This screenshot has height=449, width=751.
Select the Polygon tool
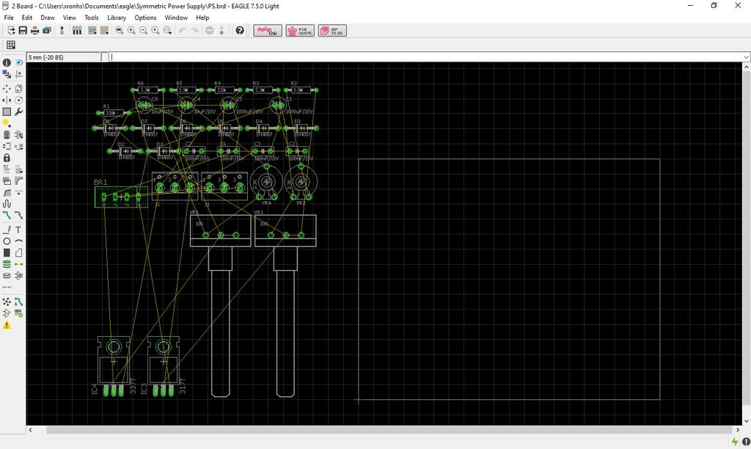[18, 252]
